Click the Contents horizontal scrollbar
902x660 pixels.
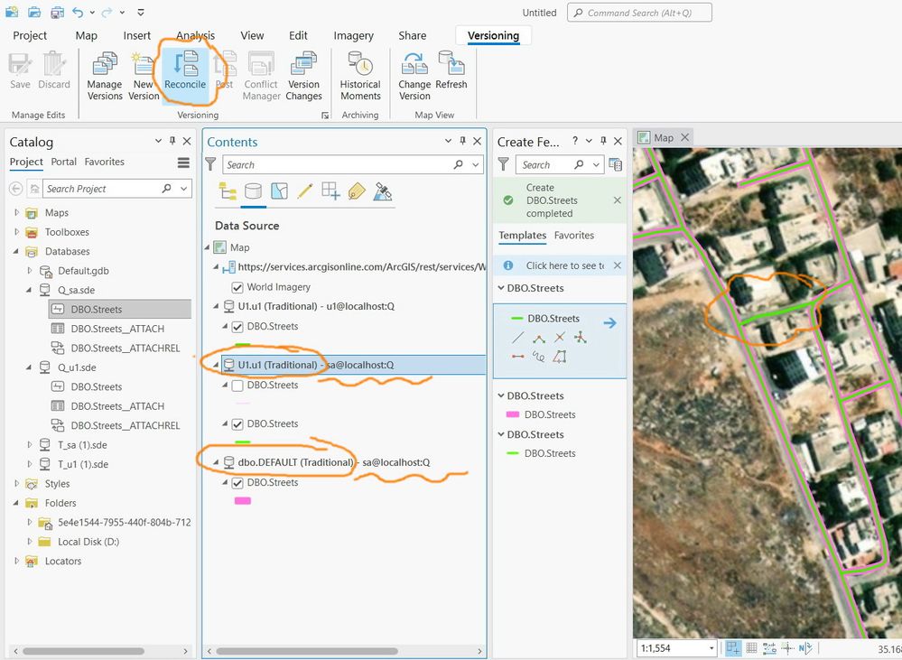click(x=307, y=651)
